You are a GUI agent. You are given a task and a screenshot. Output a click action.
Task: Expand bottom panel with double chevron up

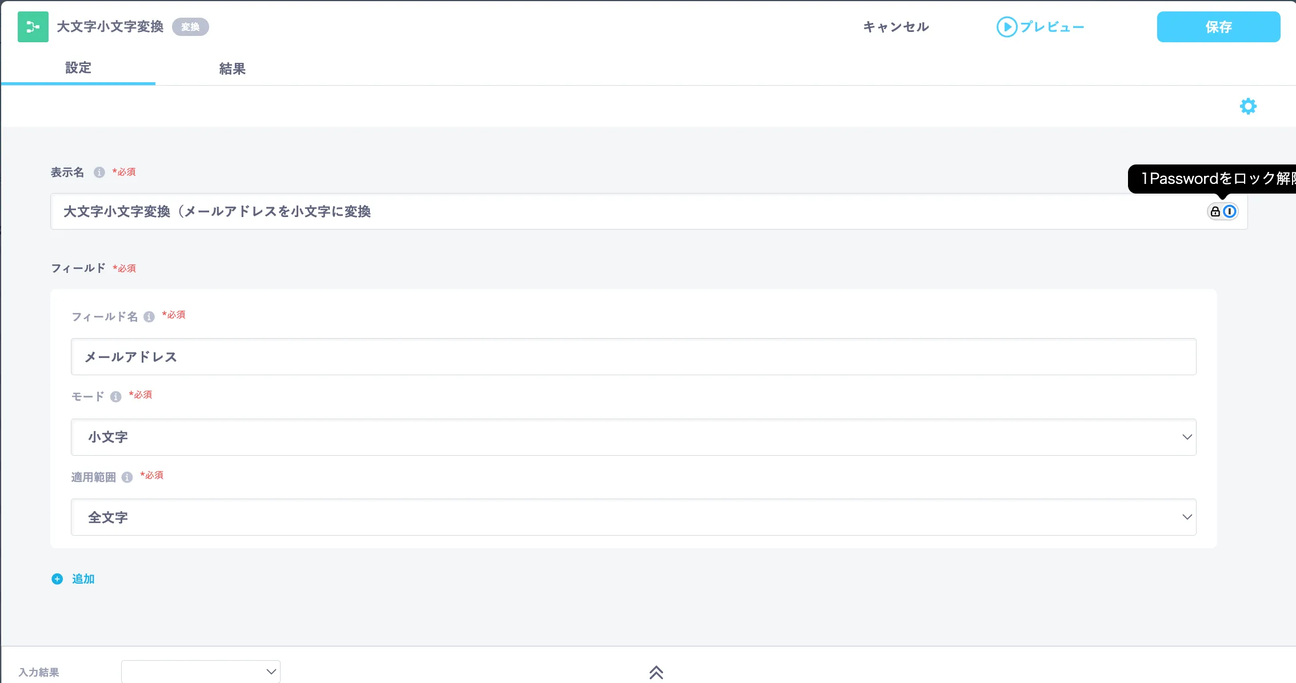click(656, 672)
